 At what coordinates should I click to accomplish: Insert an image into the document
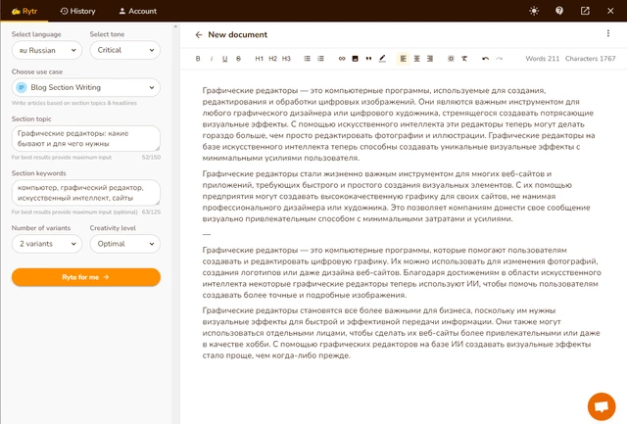pos(355,59)
